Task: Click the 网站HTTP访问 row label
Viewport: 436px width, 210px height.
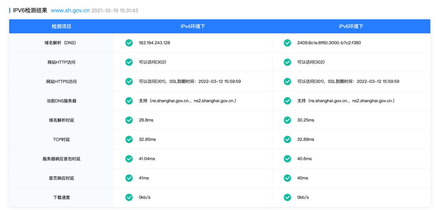Action: coord(61,62)
